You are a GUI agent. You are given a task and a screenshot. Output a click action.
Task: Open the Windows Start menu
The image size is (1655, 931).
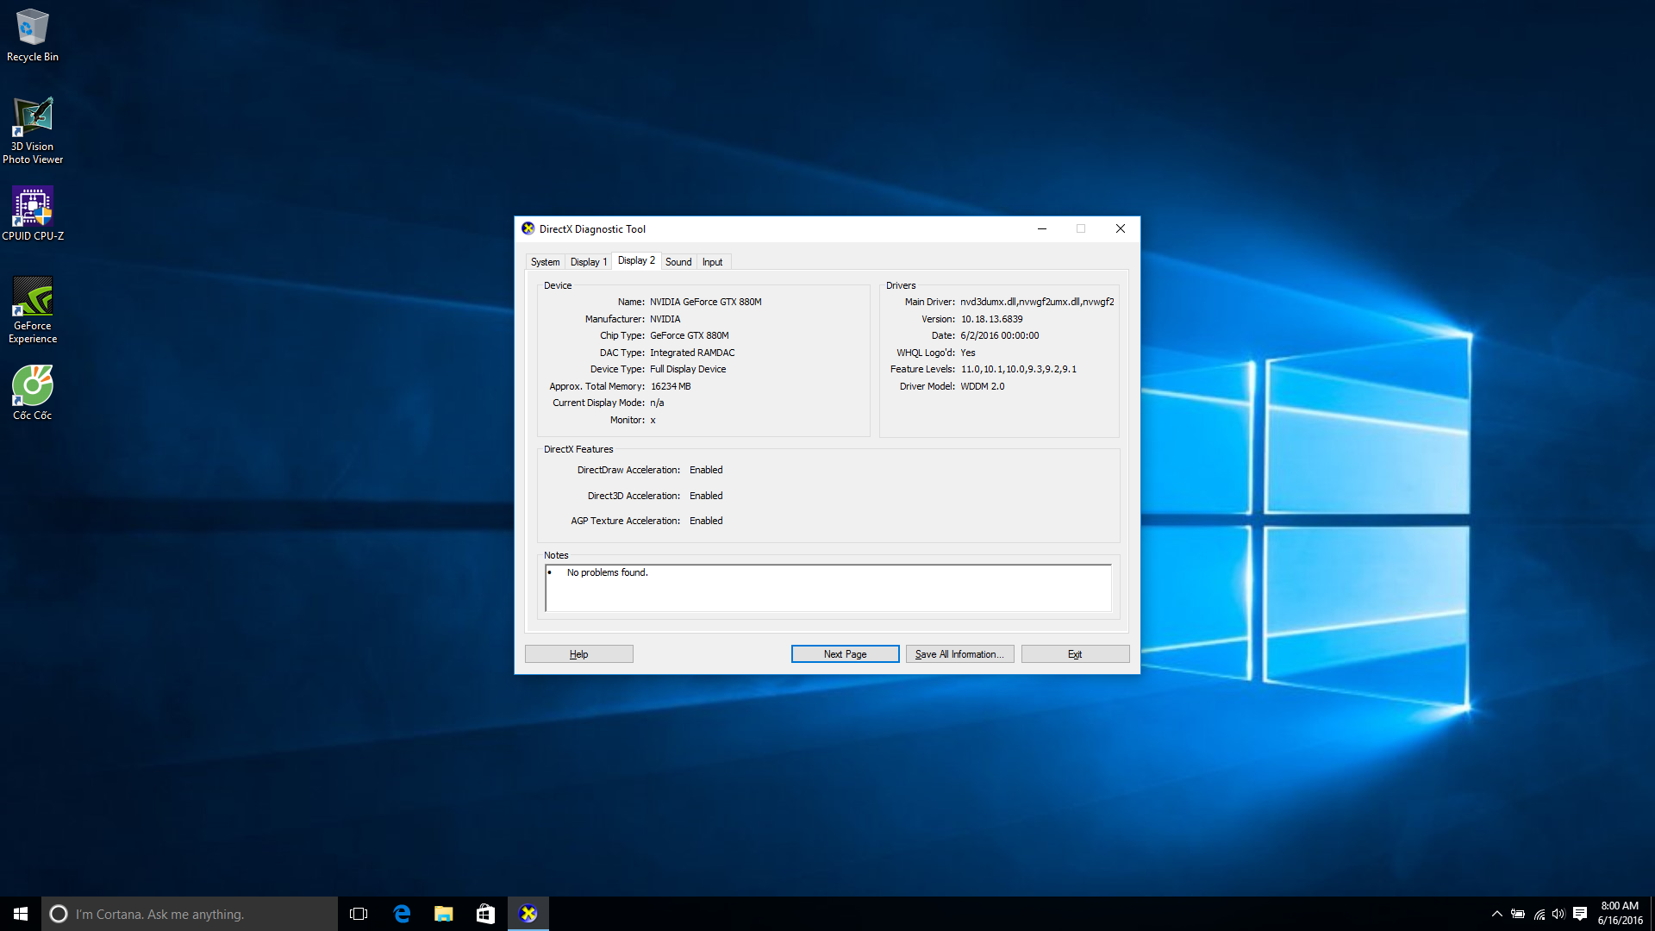click(21, 914)
